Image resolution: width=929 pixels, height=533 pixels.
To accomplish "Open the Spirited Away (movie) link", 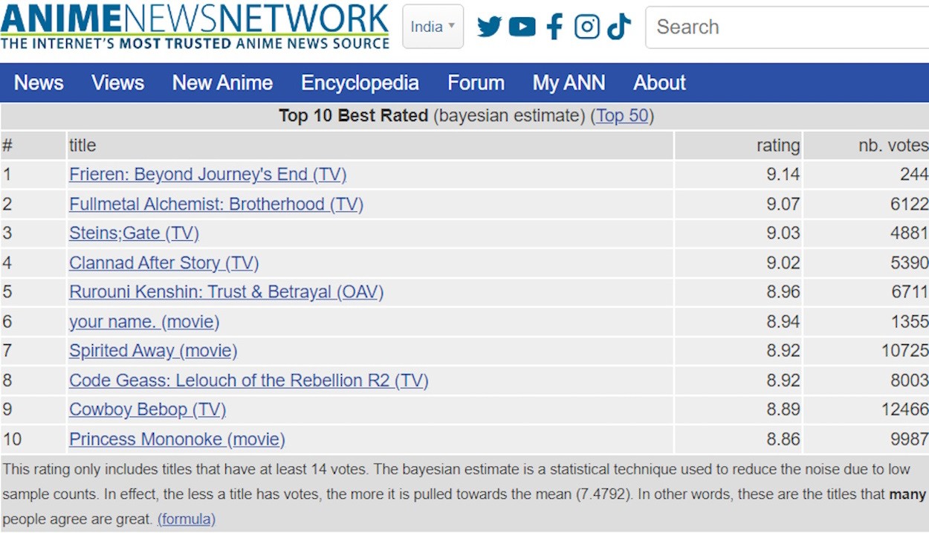I will (153, 350).
